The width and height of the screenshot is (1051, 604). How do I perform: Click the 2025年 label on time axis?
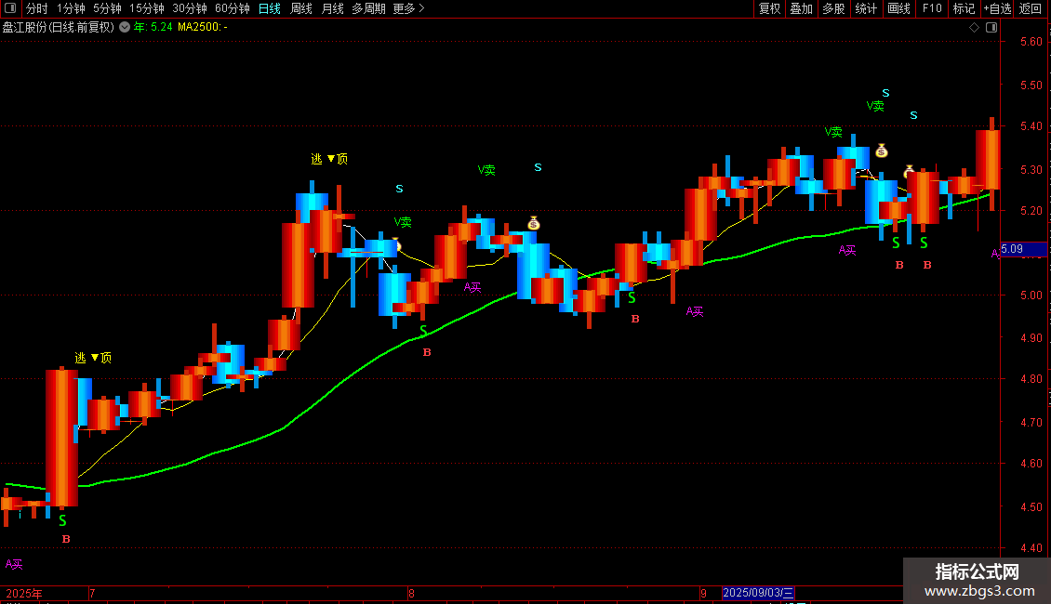pos(24,593)
